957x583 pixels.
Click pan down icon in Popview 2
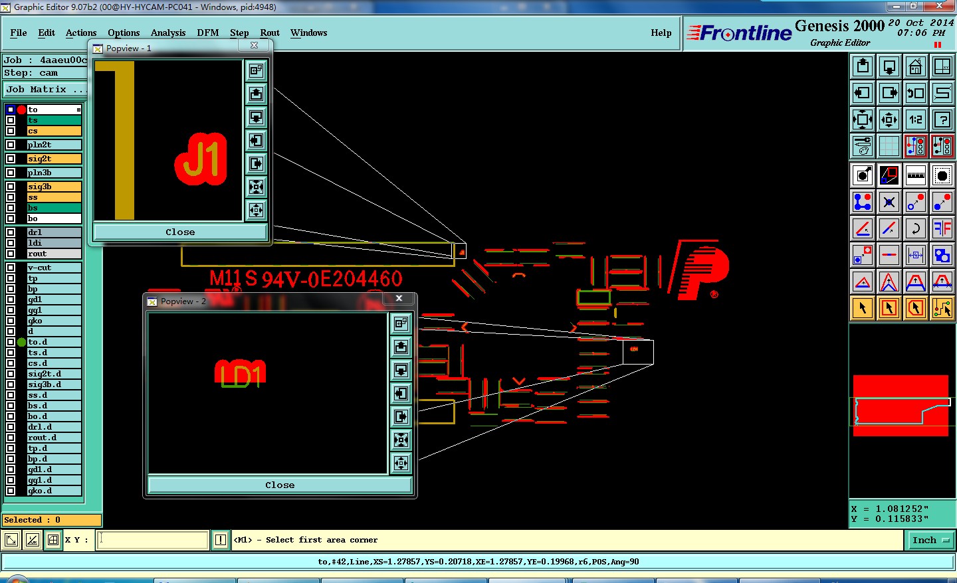[401, 370]
